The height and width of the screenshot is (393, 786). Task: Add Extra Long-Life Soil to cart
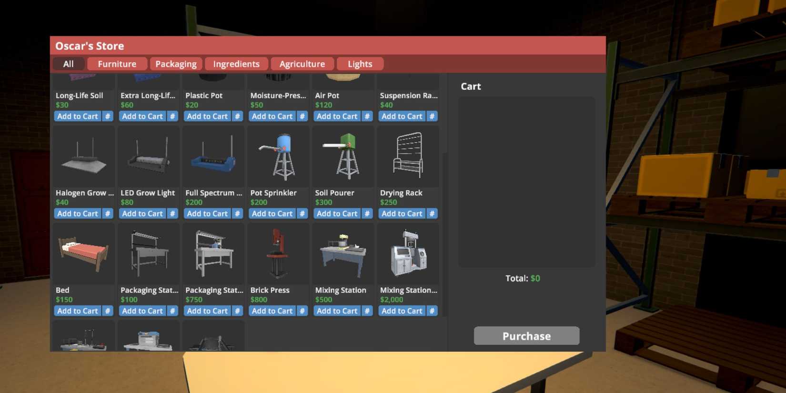click(142, 116)
